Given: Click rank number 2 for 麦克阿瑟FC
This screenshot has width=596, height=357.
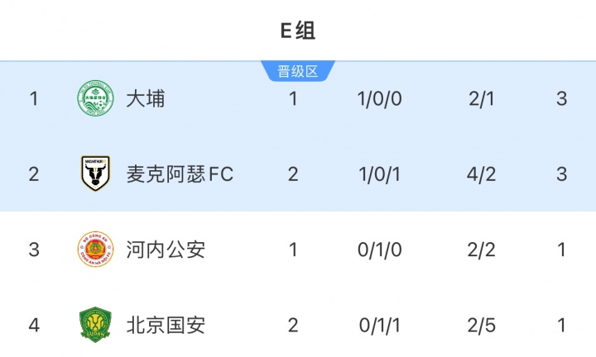Looking at the screenshot, I should click(x=34, y=174).
